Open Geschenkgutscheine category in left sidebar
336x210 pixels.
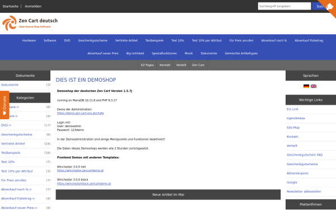(16, 134)
